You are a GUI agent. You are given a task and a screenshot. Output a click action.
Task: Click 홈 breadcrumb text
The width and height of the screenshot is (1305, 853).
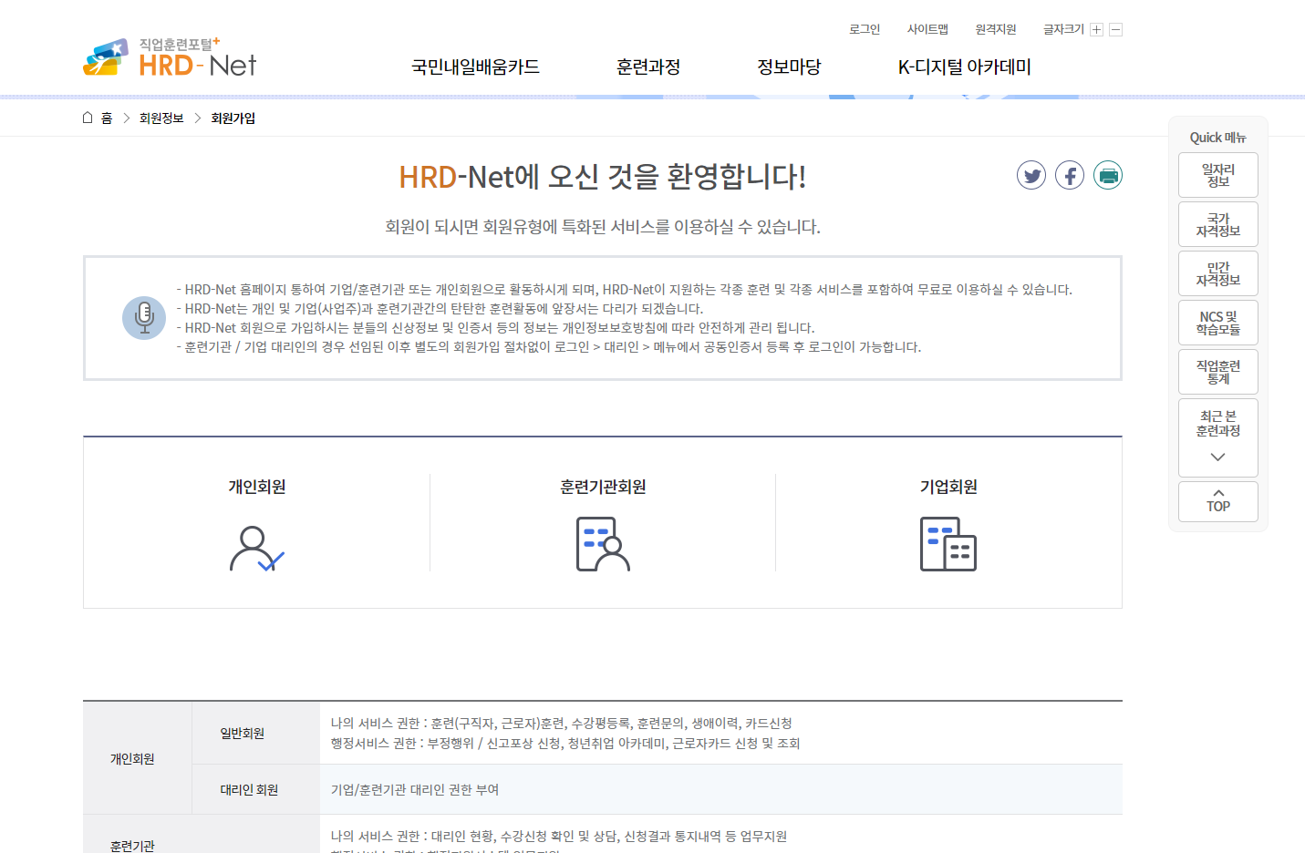click(107, 118)
